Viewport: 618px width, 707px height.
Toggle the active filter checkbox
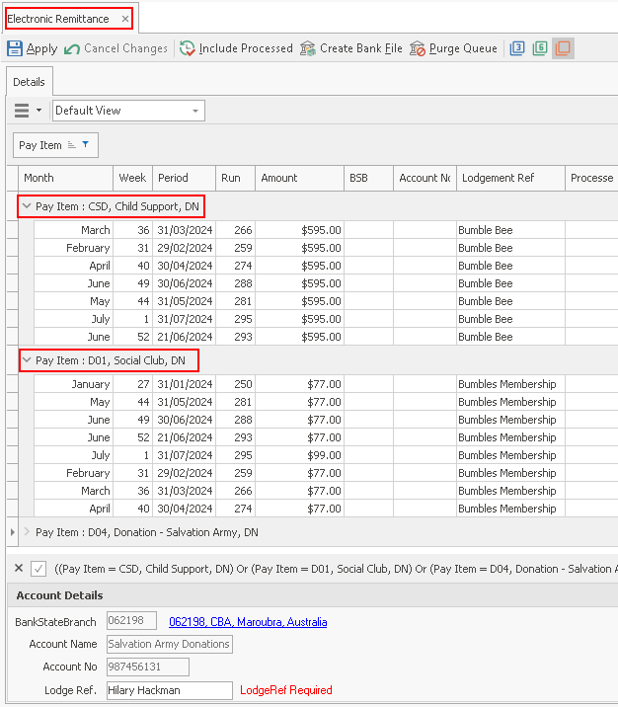pos(39,569)
